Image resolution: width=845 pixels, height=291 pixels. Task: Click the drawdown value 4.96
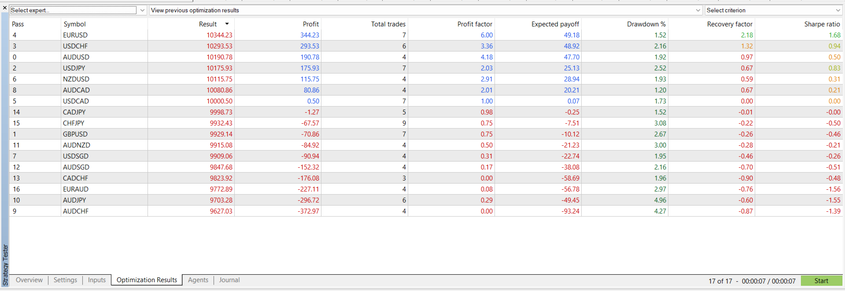click(x=660, y=200)
